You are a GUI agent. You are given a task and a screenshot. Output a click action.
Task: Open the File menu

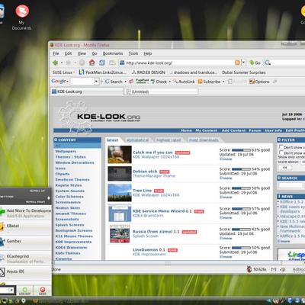[x=56, y=53]
